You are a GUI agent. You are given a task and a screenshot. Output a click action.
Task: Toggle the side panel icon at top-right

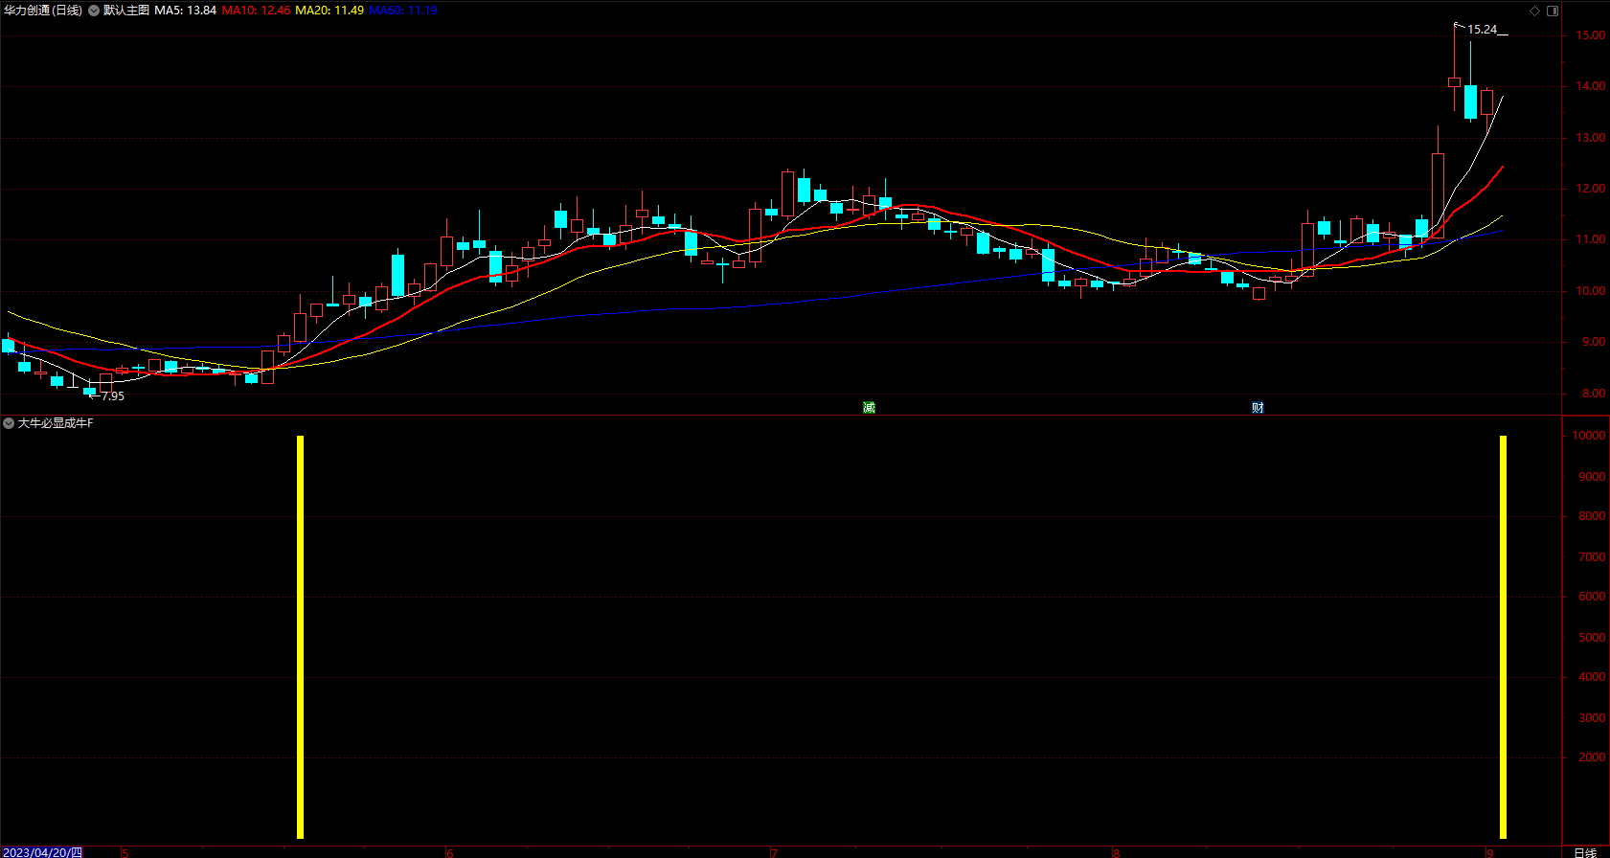[x=1553, y=11]
